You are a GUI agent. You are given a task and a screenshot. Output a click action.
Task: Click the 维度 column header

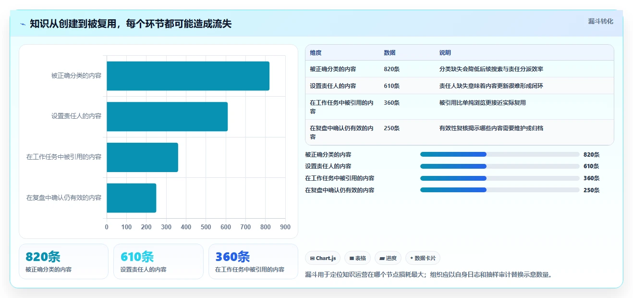316,53
